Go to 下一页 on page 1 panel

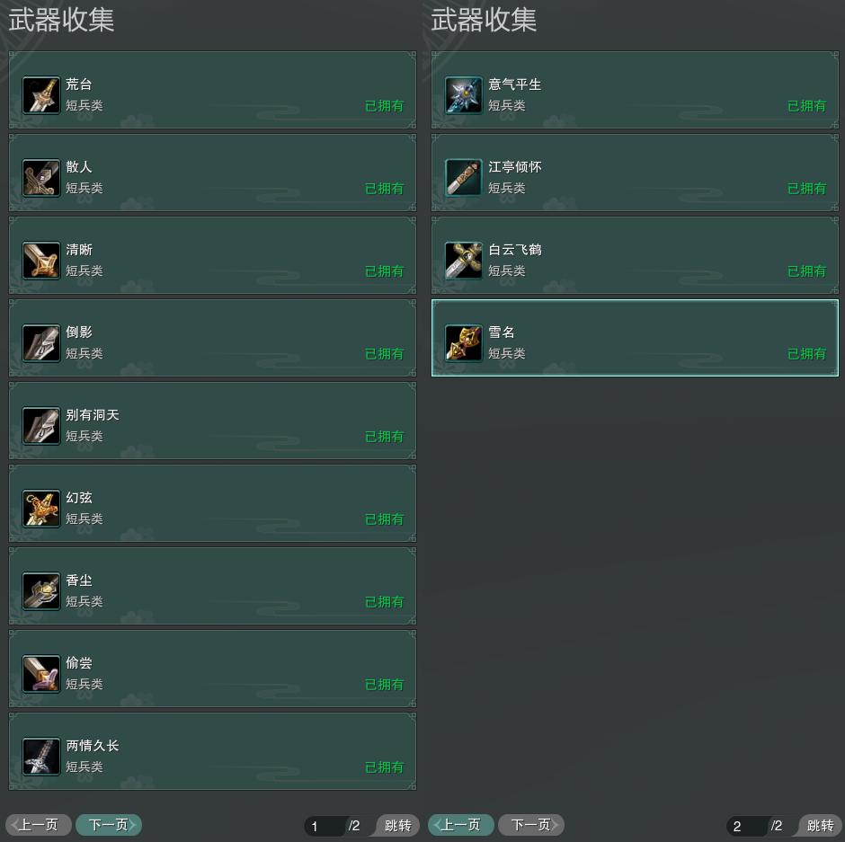[108, 825]
